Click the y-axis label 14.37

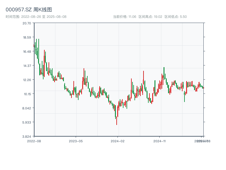[27, 66]
